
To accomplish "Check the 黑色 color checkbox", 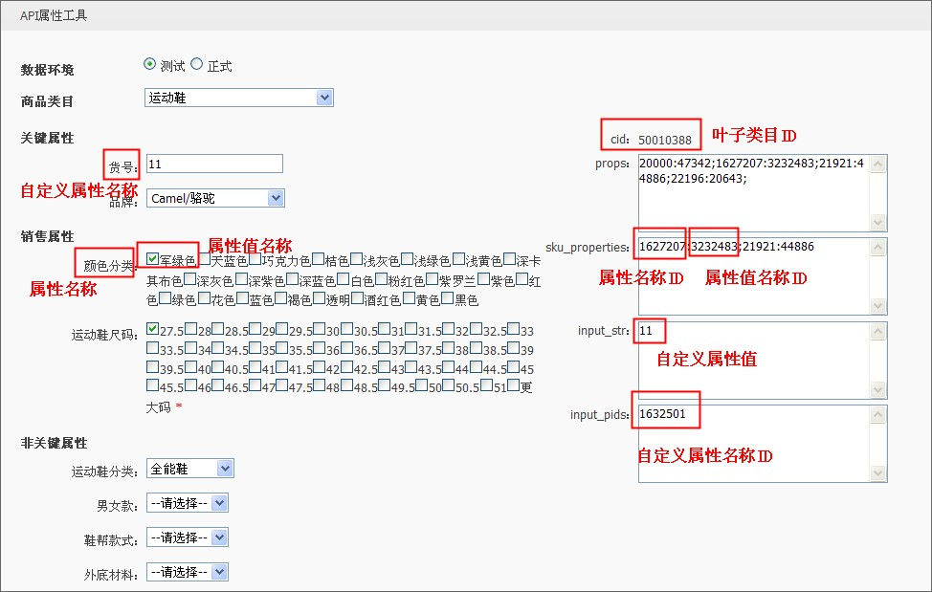I will (448, 298).
